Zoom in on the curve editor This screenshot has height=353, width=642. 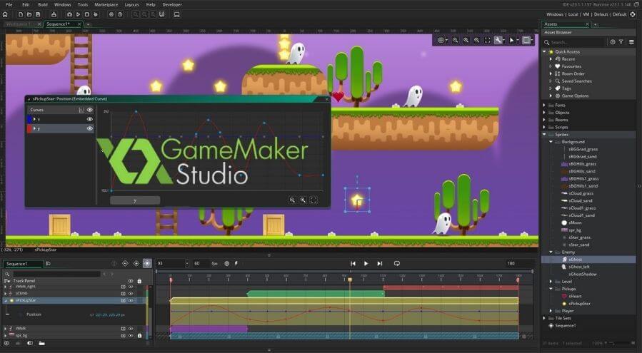(303, 200)
